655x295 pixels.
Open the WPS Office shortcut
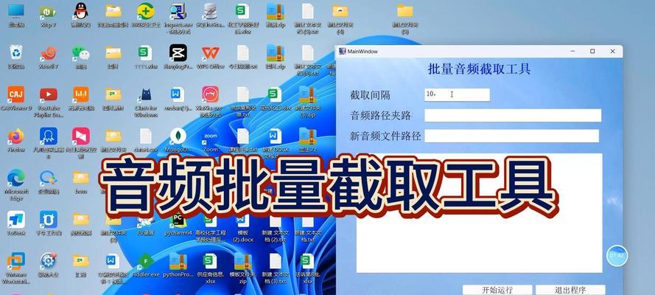coord(211,52)
